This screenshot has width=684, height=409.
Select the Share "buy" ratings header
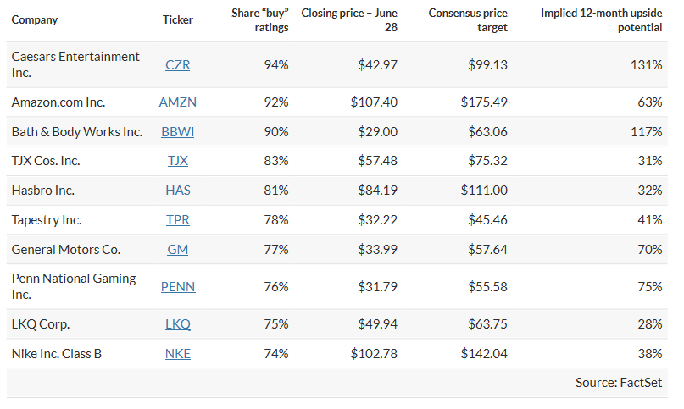260,20
